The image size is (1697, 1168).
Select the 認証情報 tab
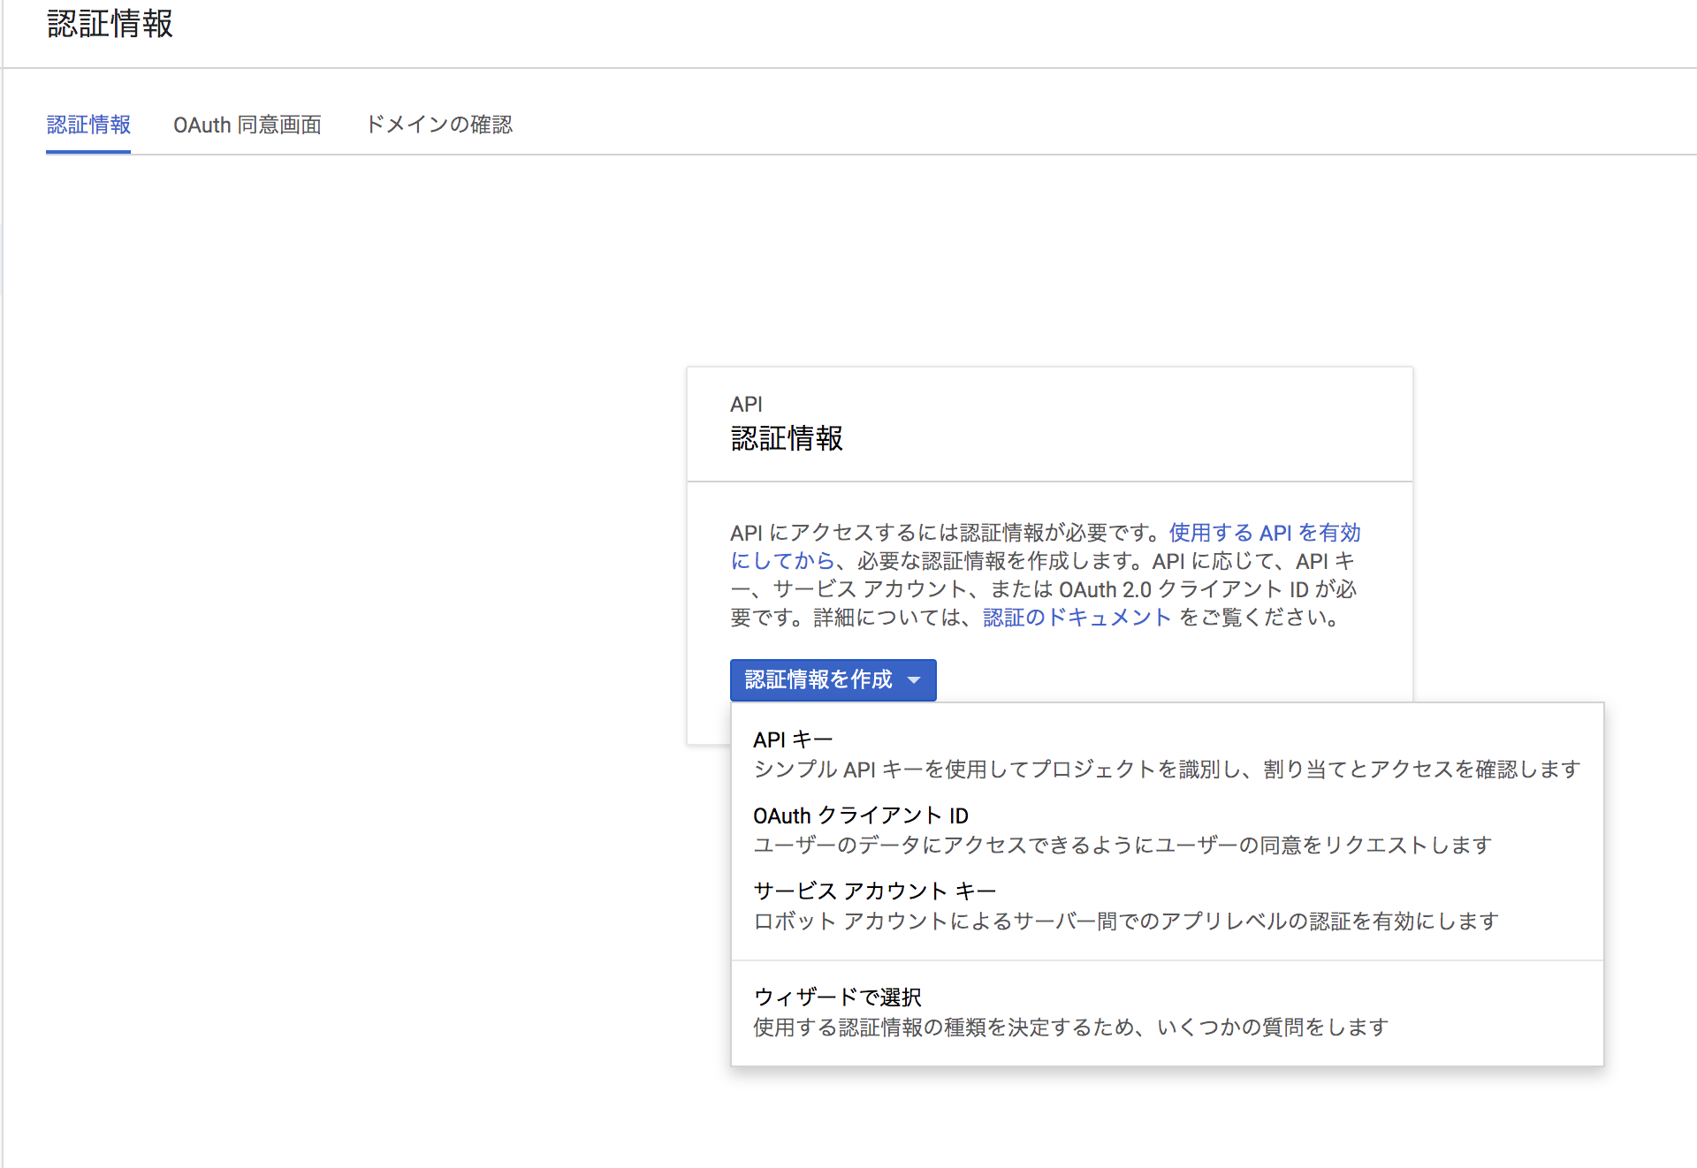point(88,125)
